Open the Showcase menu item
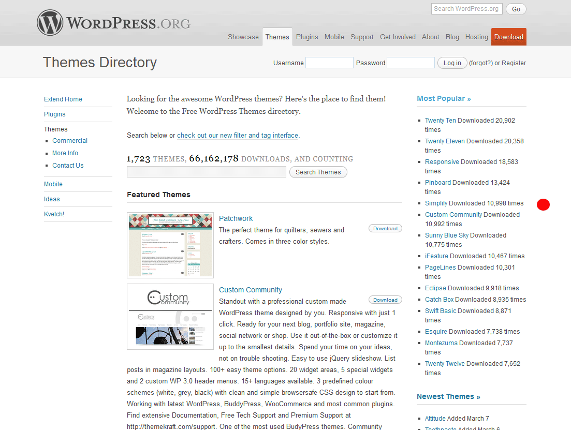 243,37
